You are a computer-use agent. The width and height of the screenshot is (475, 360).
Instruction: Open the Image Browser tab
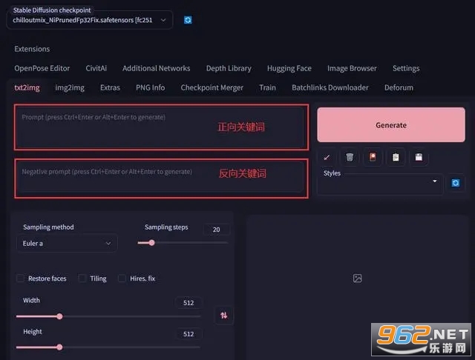click(x=352, y=68)
